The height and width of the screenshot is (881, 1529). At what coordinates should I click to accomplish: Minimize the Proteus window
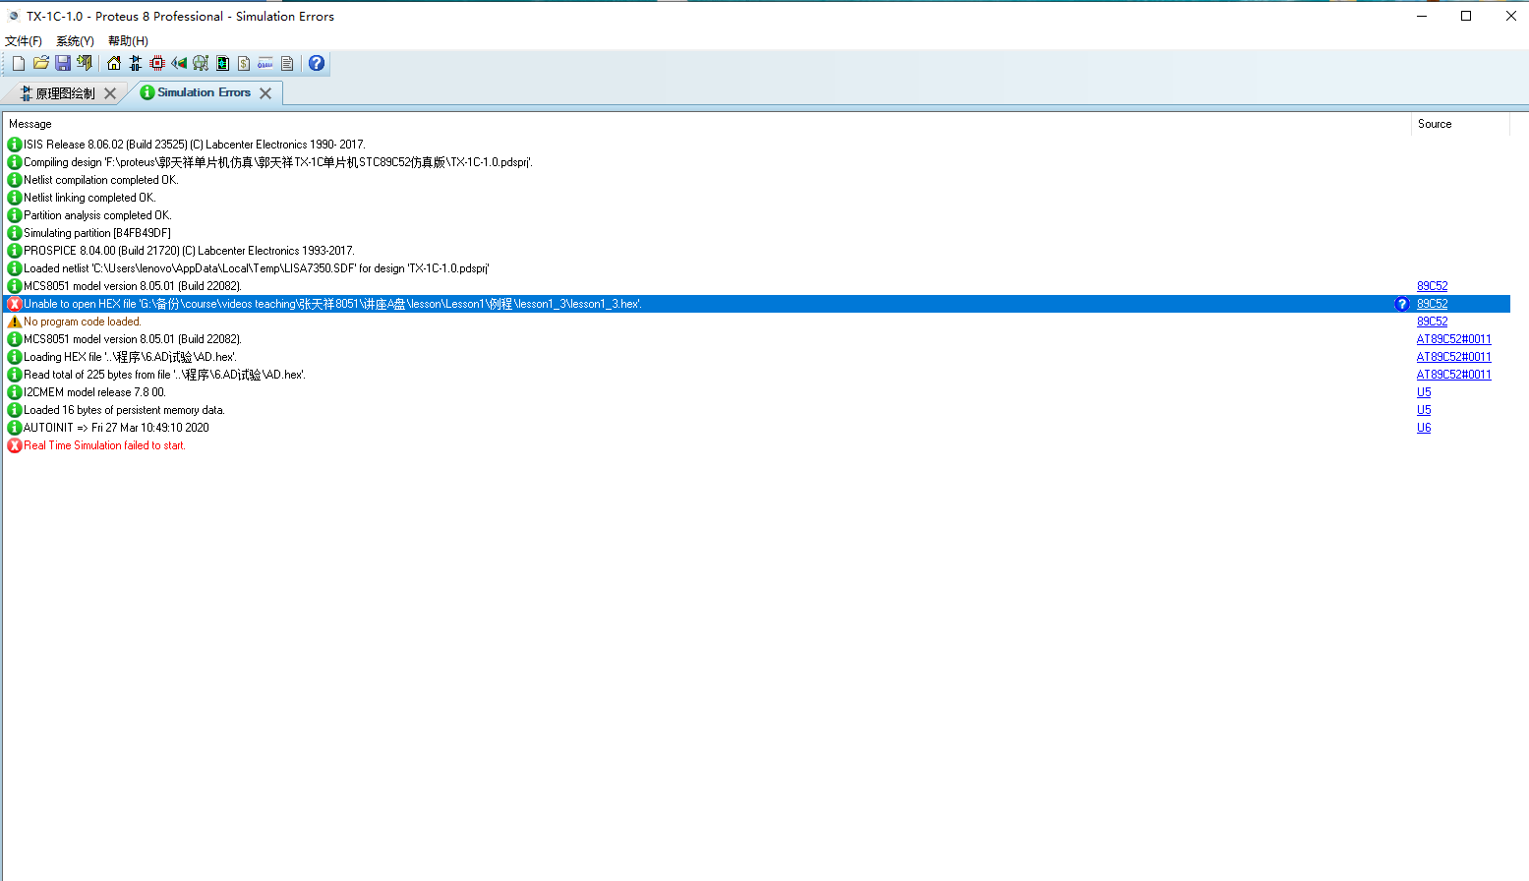coord(1422,16)
